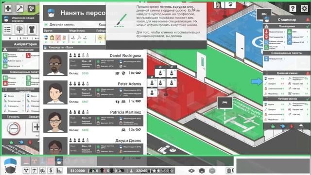
Task: Click the Хирурги row in Дневная смена
Action: tap(275, 84)
